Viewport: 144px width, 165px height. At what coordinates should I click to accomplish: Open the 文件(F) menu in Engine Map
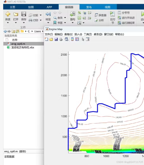point(49,34)
